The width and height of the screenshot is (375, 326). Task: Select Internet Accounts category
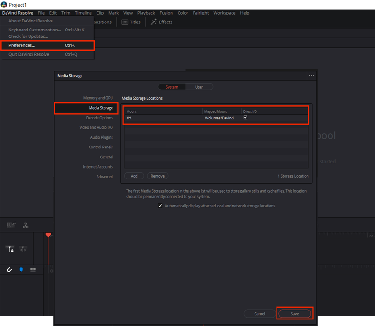click(98, 167)
